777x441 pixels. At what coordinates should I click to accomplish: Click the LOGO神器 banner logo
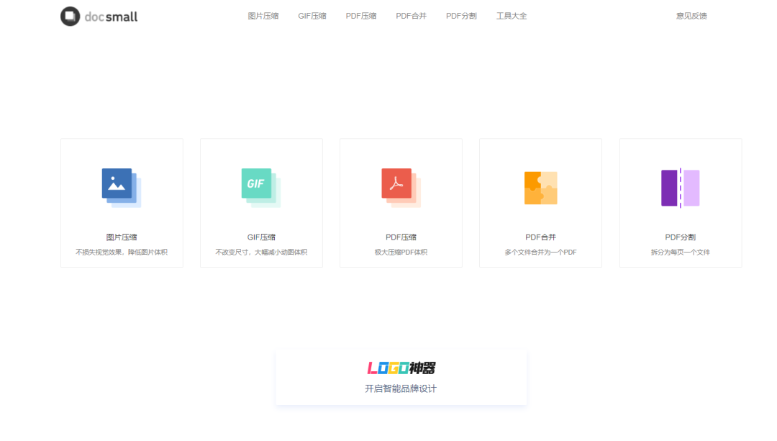coord(401,368)
